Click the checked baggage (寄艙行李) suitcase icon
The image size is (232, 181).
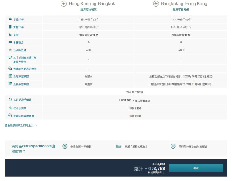10,27
